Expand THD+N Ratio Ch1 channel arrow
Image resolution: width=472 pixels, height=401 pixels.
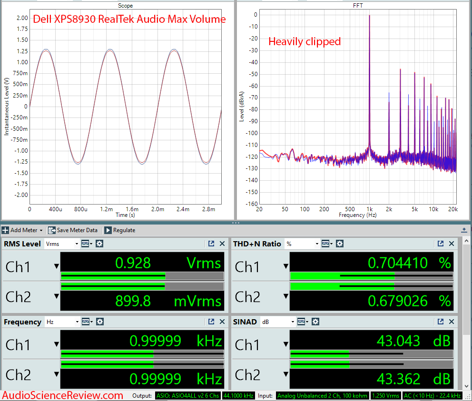tap(286, 266)
